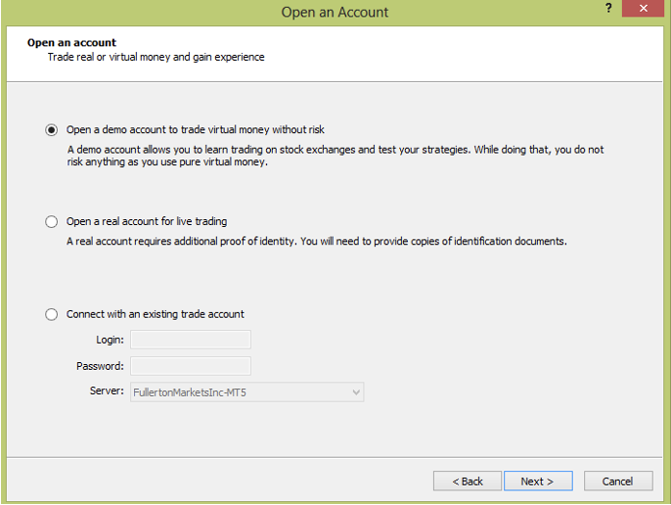Click the demo account option label text
Image resolution: width=671 pixels, height=505 pixels.
[x=196, y=130]
